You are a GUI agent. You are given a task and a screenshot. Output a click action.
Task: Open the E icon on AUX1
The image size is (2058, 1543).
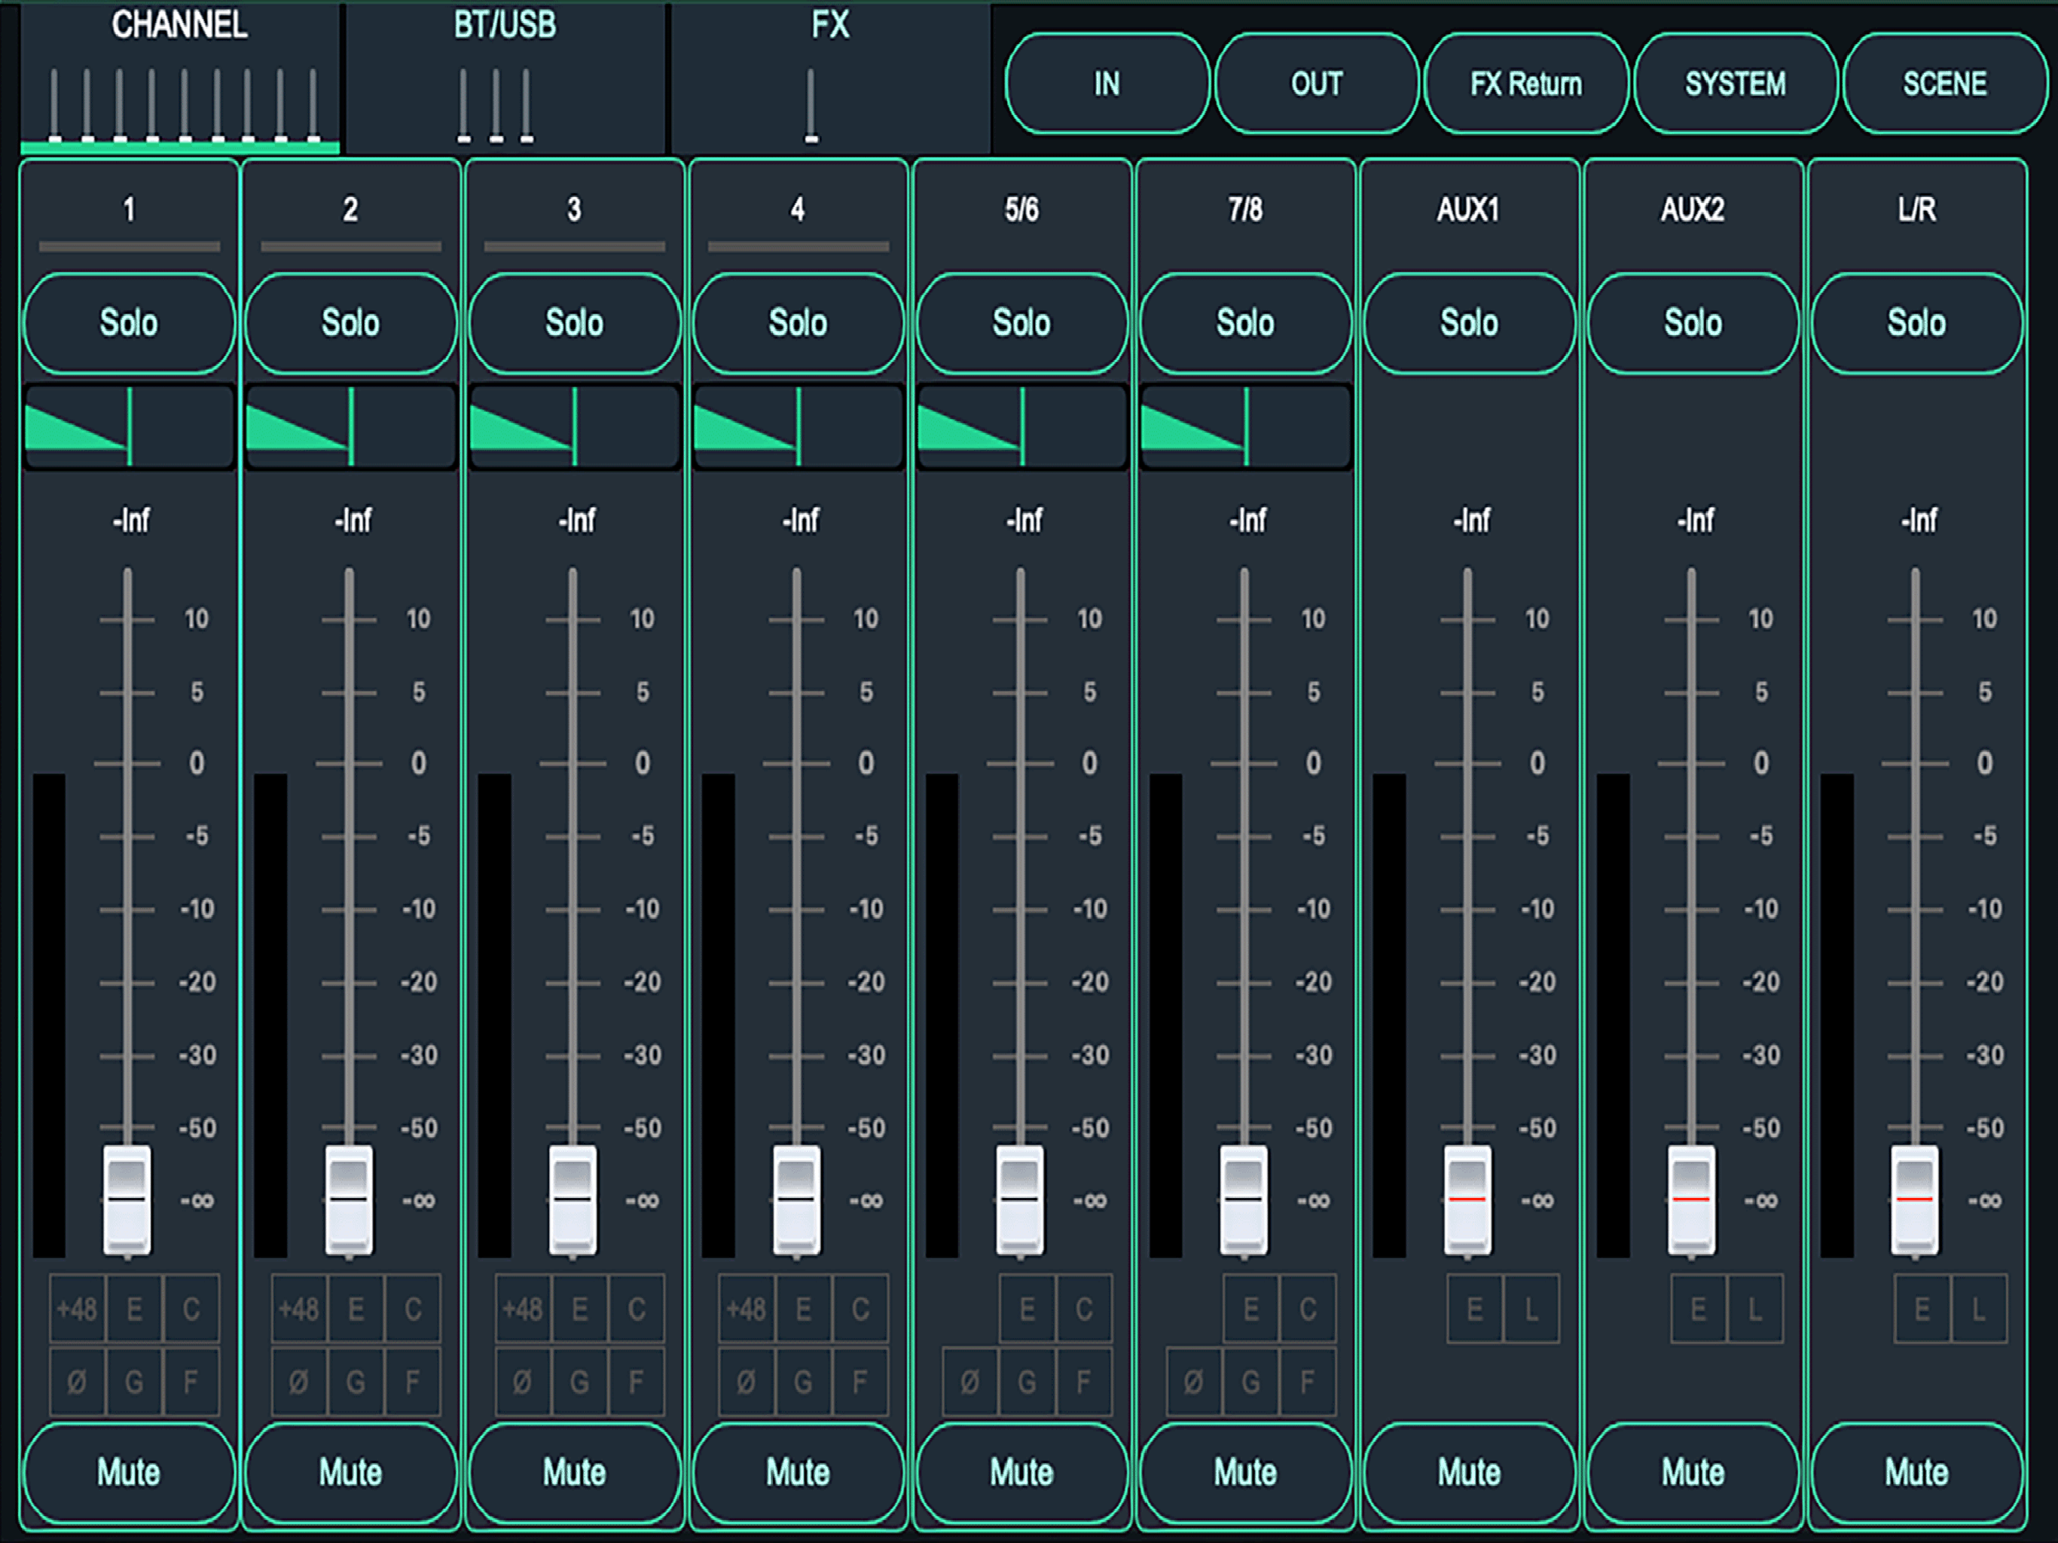pos(1476,1309)
